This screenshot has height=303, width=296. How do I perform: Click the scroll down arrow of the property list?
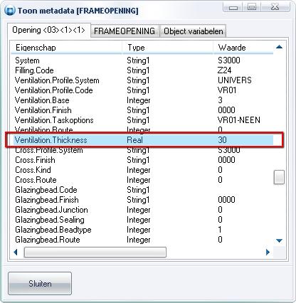[279, 241]
